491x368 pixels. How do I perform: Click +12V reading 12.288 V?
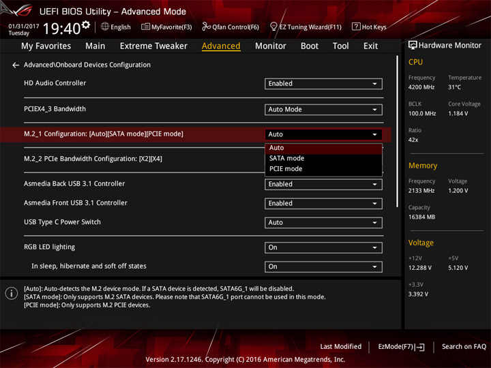coord(420,268)
